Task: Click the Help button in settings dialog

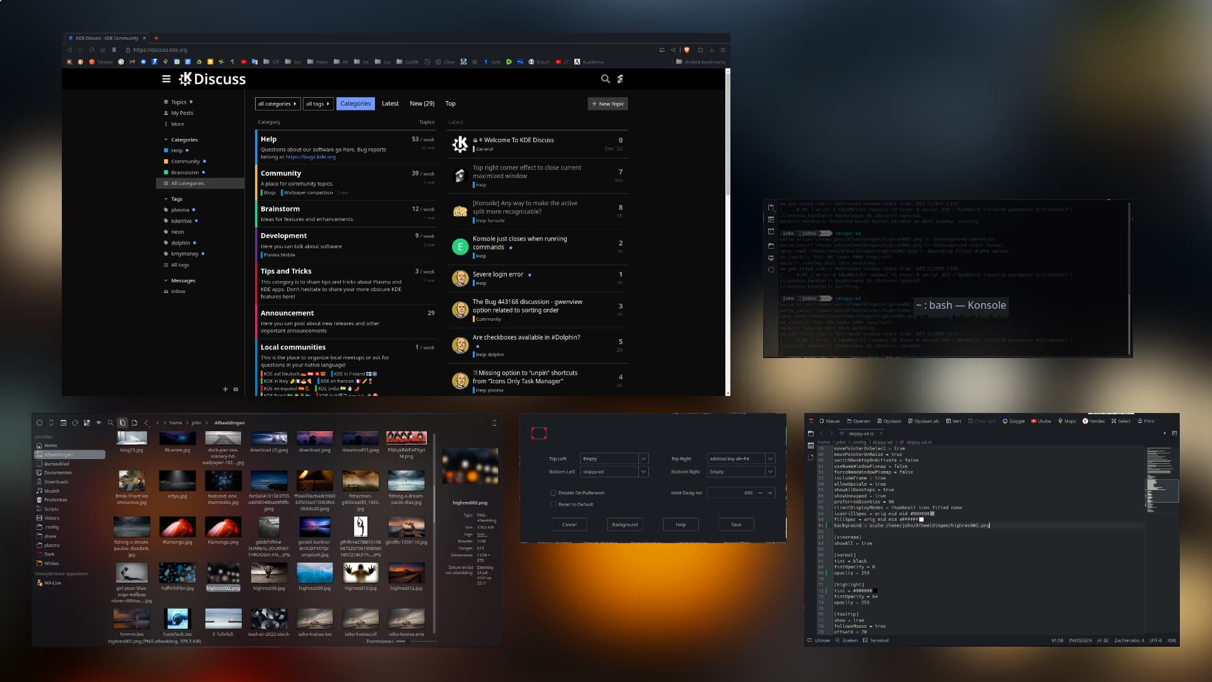Action: pos(680,524)
